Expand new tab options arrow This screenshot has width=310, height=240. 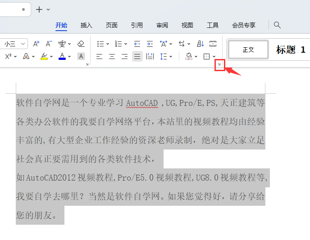(x=48, y=9)
